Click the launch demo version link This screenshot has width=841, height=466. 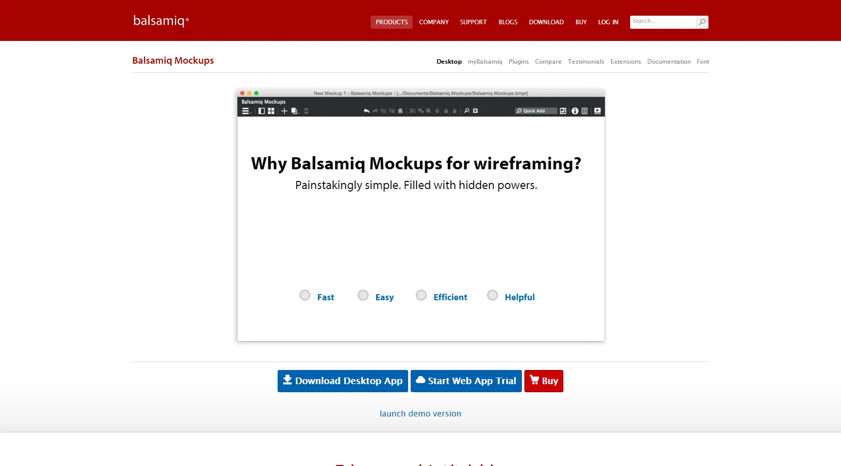[x=420, y=413]
